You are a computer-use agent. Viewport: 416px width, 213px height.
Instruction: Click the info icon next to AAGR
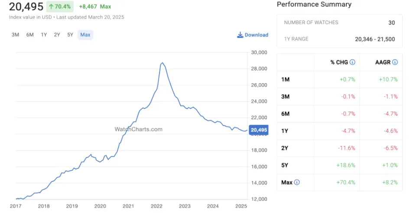point(395,62)
